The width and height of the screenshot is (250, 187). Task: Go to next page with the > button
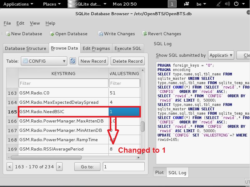point(59,167)
